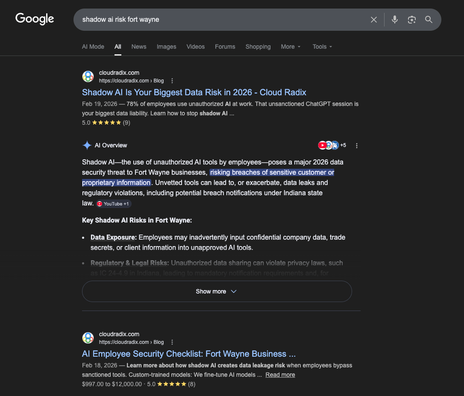Open AI Overview three-dot options menu
Screen dimensions: 464x396
(x=357, y=146)
